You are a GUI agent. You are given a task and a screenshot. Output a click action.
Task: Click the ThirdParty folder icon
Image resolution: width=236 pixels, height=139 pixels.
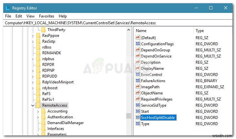point(43,30)
